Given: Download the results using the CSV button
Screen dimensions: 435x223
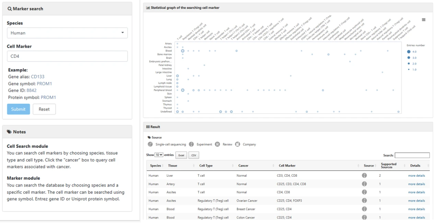Looking at the screenshot, I should (193, 155).
